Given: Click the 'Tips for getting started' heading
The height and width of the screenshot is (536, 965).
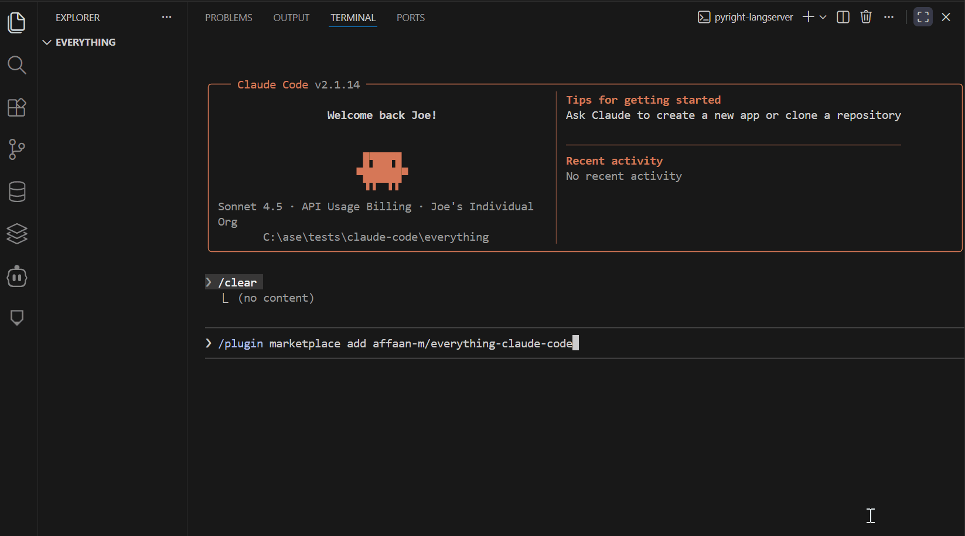Looking at the screenshot, I should click(643, 100).
